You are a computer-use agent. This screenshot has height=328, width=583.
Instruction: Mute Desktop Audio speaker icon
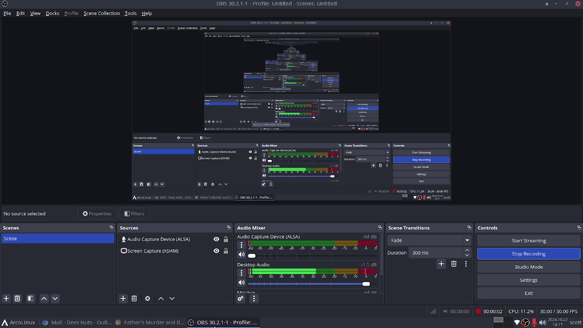(x=241, y=283)
